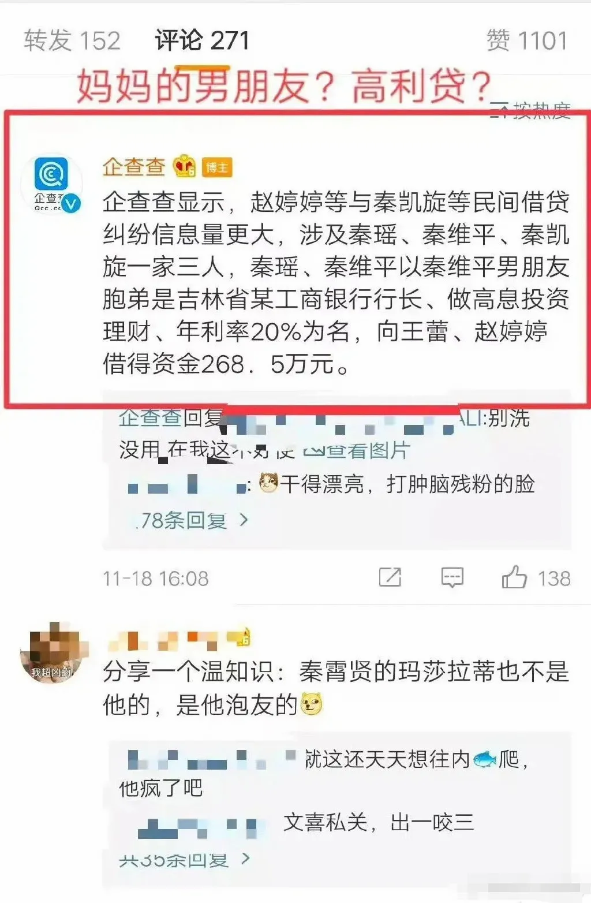Reply to 企查查 comment via speech-bubble icon
Image resolution: width=591 pixels, height=903 pixels.
pyautogui.click(x=452, y=577)
